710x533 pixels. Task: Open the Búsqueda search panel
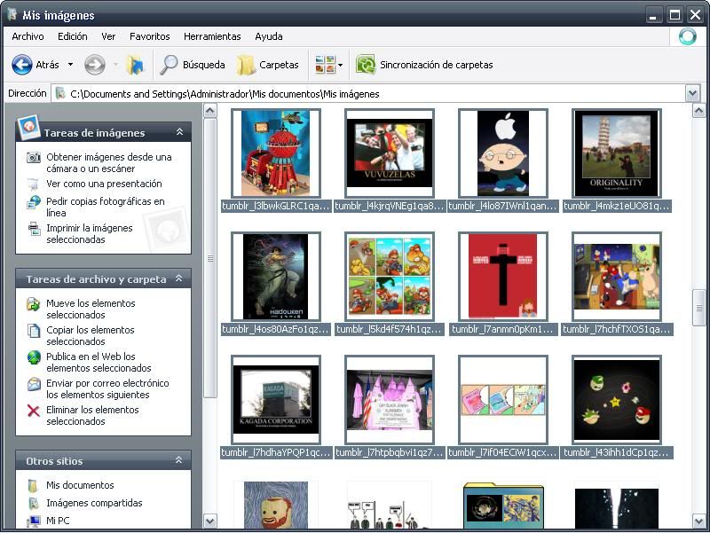[x=192, y=65]
